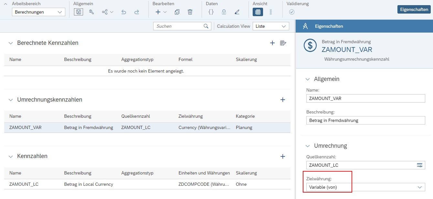
Task: Open the Calculation View Liste dropdown
Action: click(x=271, y=26)
